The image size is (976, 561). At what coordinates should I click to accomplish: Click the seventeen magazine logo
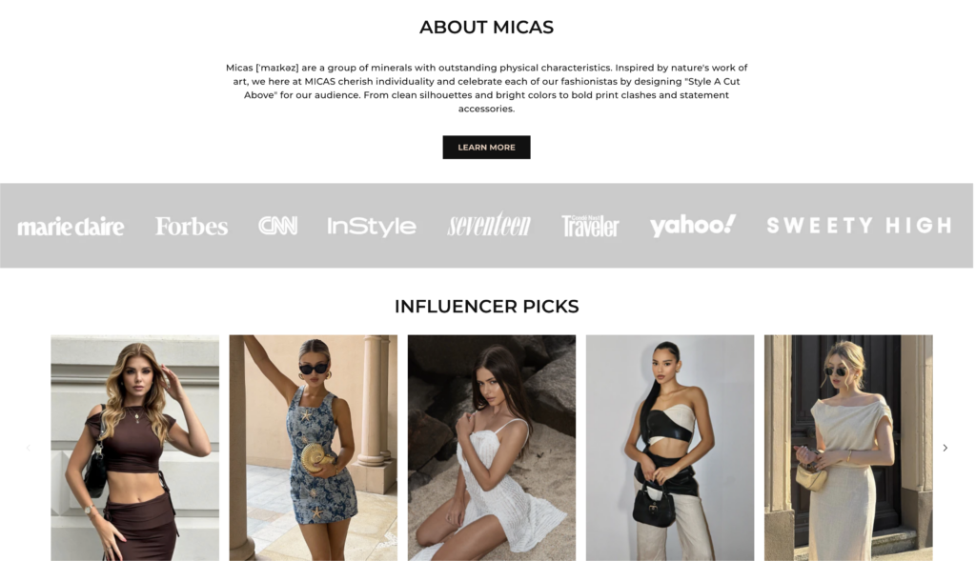[x=489, y=224]
